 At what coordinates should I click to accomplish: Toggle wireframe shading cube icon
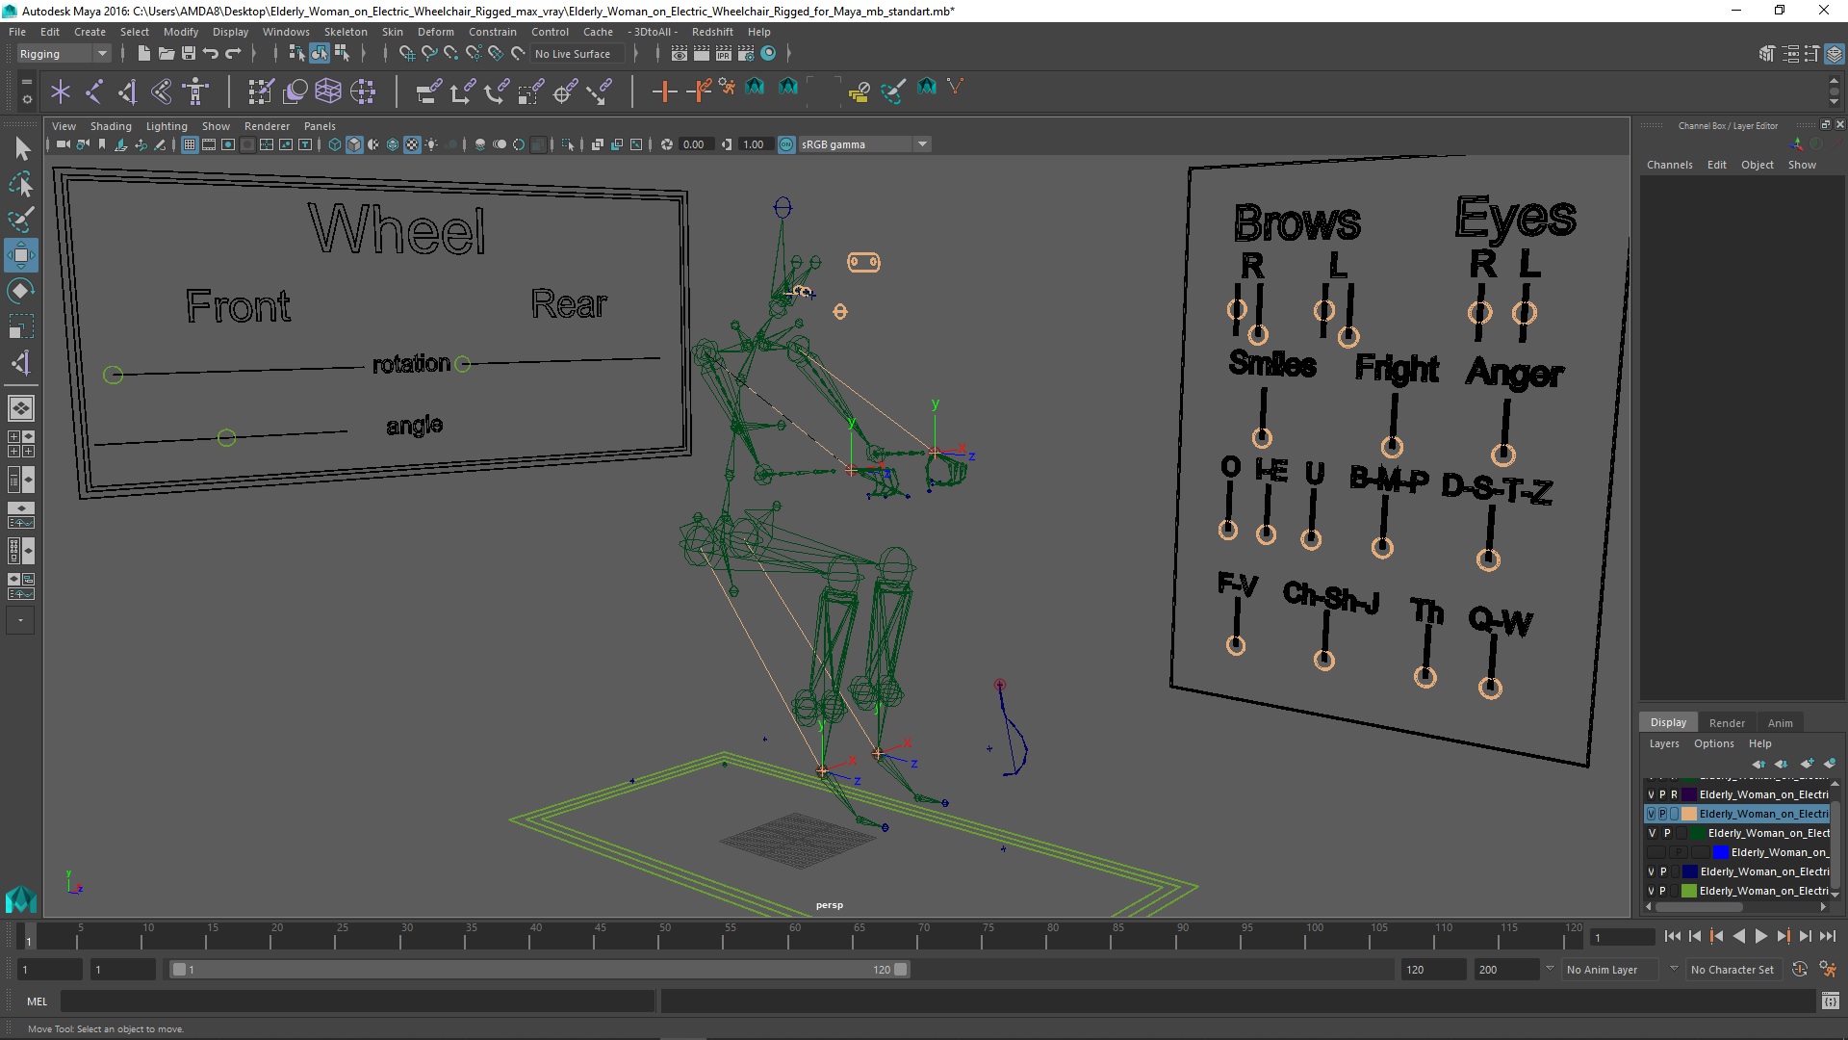point(335,144)
